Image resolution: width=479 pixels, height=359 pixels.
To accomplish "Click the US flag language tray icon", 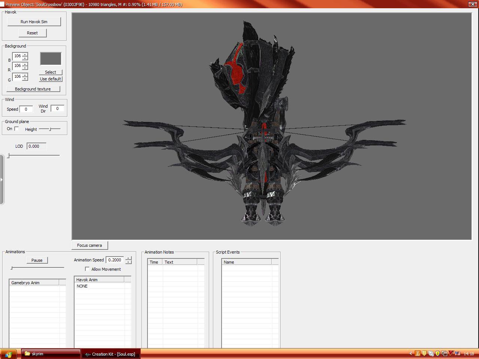I will (457, 353).
